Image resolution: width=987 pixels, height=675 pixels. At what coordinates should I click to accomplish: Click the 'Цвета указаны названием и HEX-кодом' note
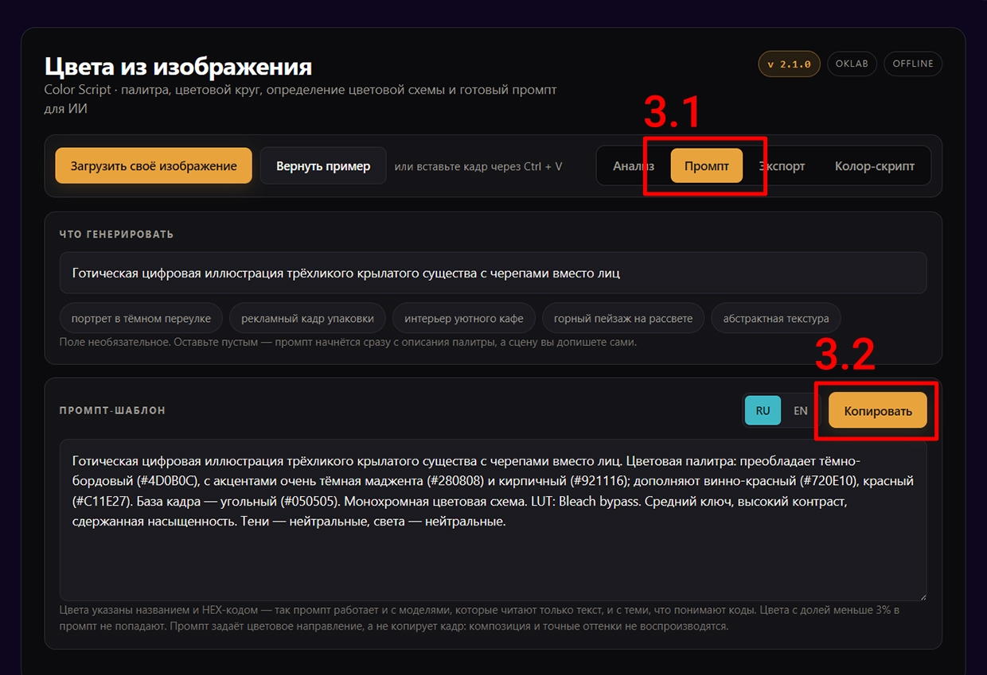pyautogui.click(x=480, y=618)
